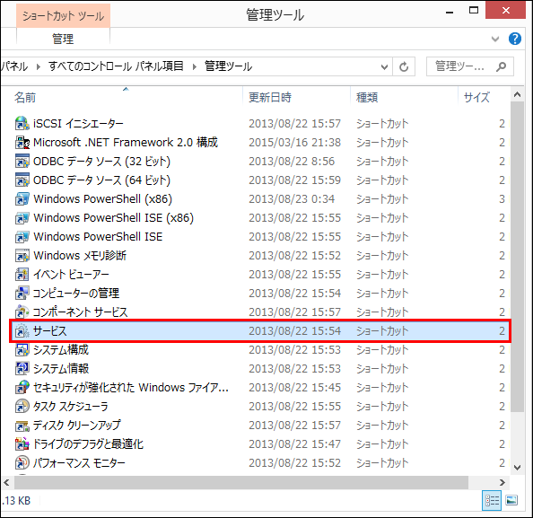Select the iSCSI イニシエーター shortcut icon

point(22,123)
